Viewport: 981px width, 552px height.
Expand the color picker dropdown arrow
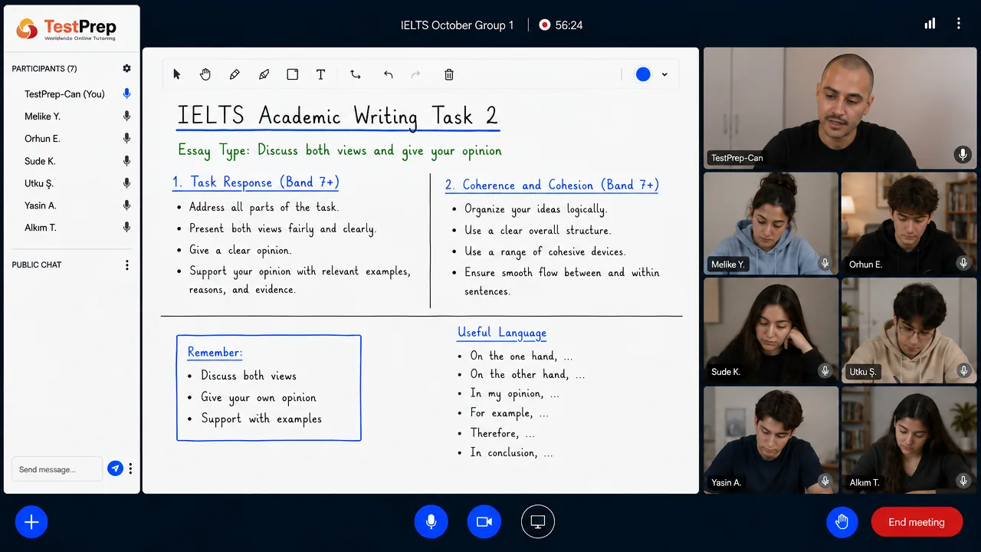pyautogui.click(x=664, y=74)
